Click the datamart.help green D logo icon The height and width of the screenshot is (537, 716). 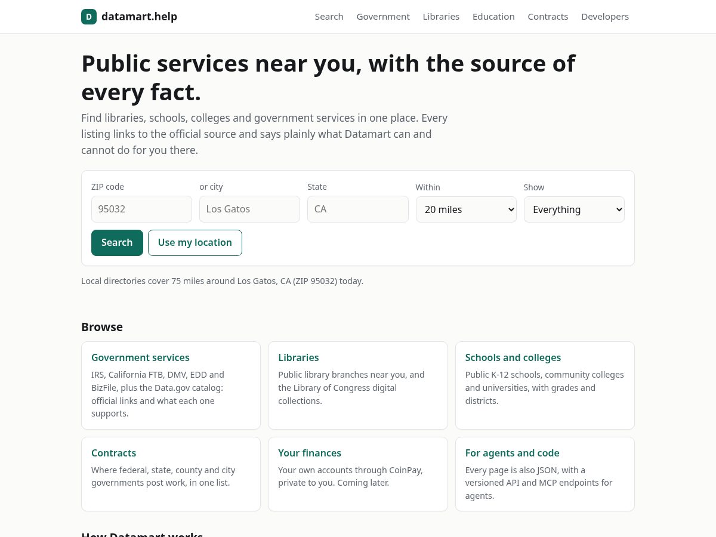(89, 17)
